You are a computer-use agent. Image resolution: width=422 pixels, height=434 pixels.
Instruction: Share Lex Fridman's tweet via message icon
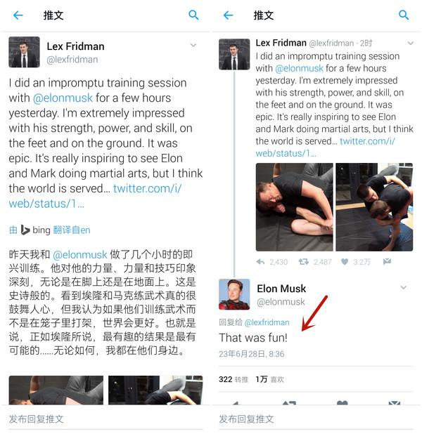click(x=387, y=261)
